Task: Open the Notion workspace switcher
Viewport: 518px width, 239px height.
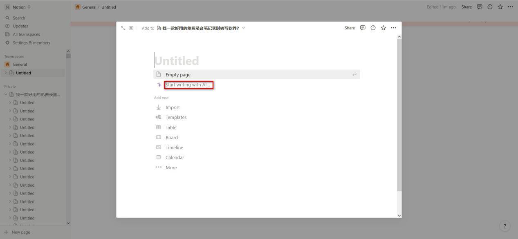Action: 18,7
